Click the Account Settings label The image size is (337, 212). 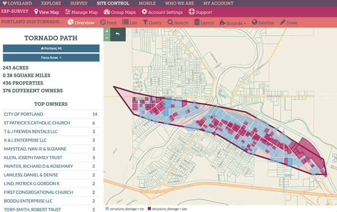pos(165,12)
